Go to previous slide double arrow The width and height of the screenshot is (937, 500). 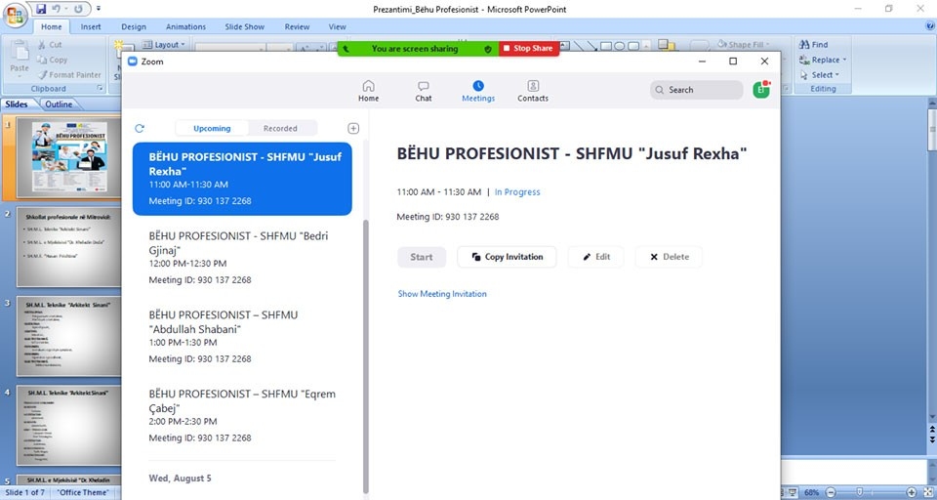point(932,430)
